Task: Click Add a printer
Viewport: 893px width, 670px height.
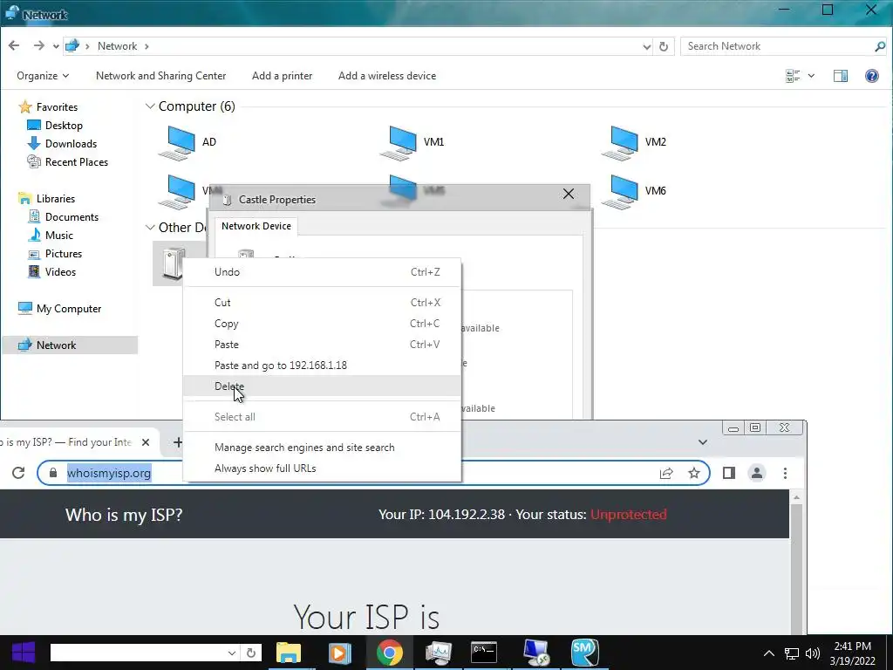Action: pos(282,76)
